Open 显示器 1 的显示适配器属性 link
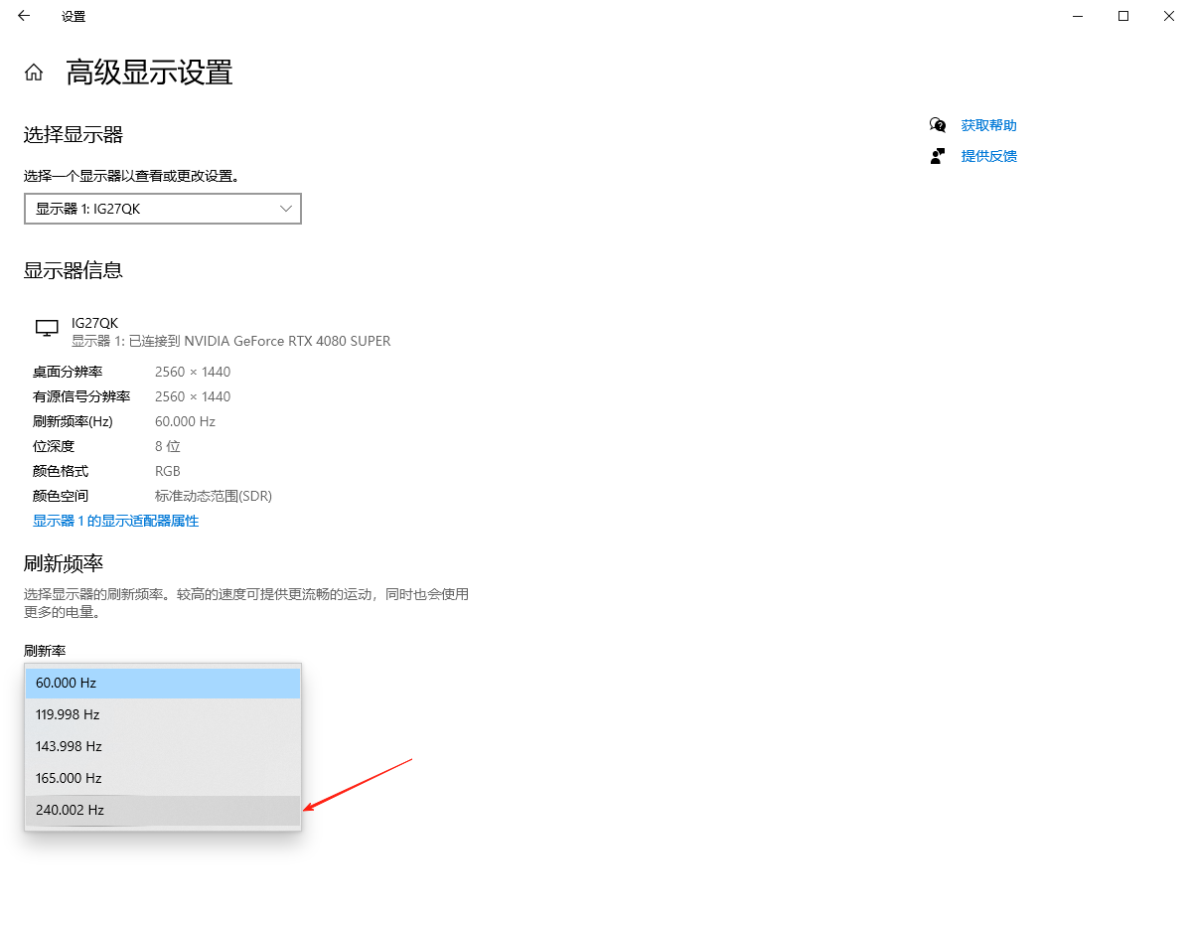Image resolution: width=1192 pixels, height=926 pixels. pos(115,521)
